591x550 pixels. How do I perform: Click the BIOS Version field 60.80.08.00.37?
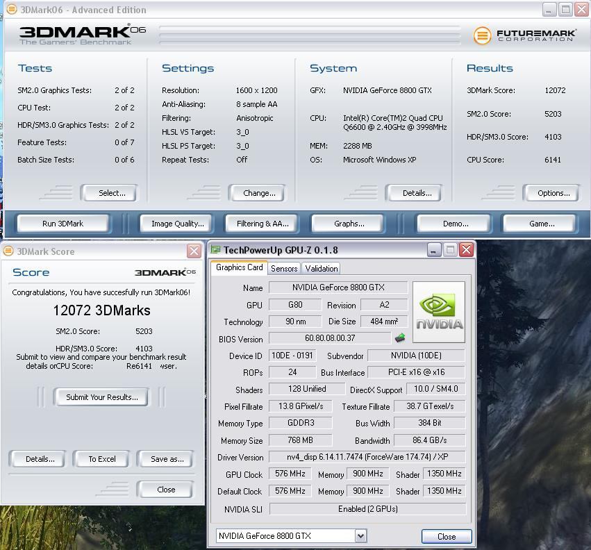pos(330,338)
